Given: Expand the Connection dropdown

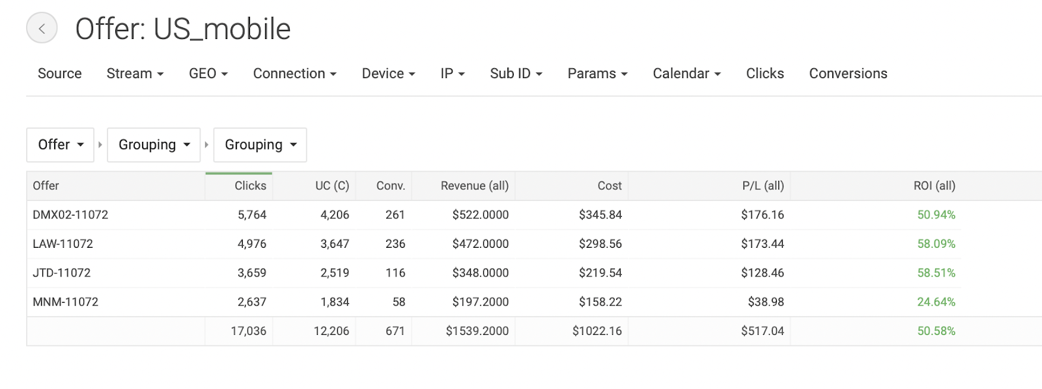Looking at the screenshot, I should tap(294, 74).
